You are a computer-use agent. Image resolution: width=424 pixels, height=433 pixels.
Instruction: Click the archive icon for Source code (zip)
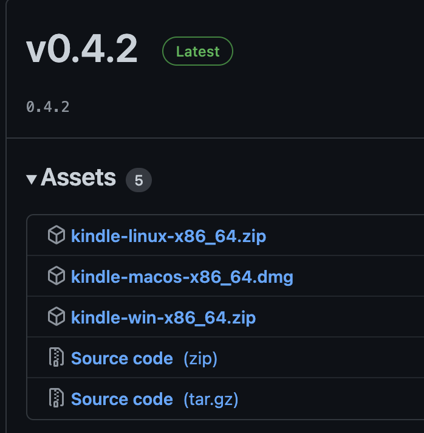click(x=56, y=358)
